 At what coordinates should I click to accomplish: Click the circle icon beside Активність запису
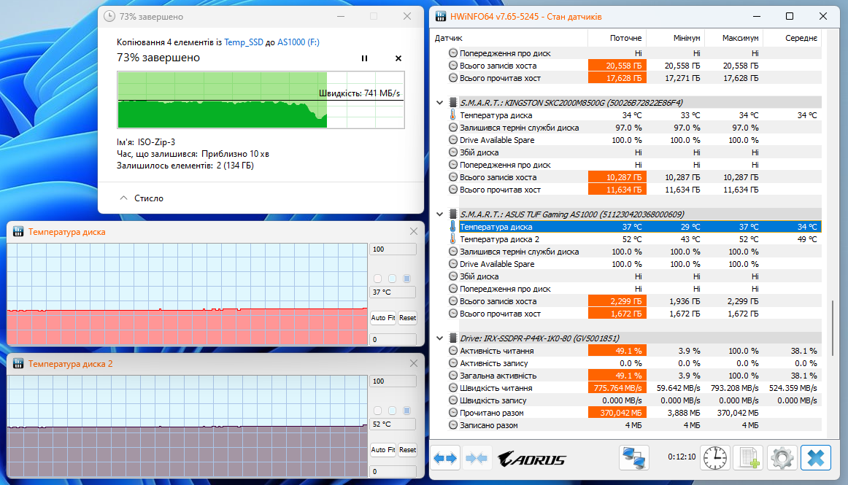tap(453, 363)
